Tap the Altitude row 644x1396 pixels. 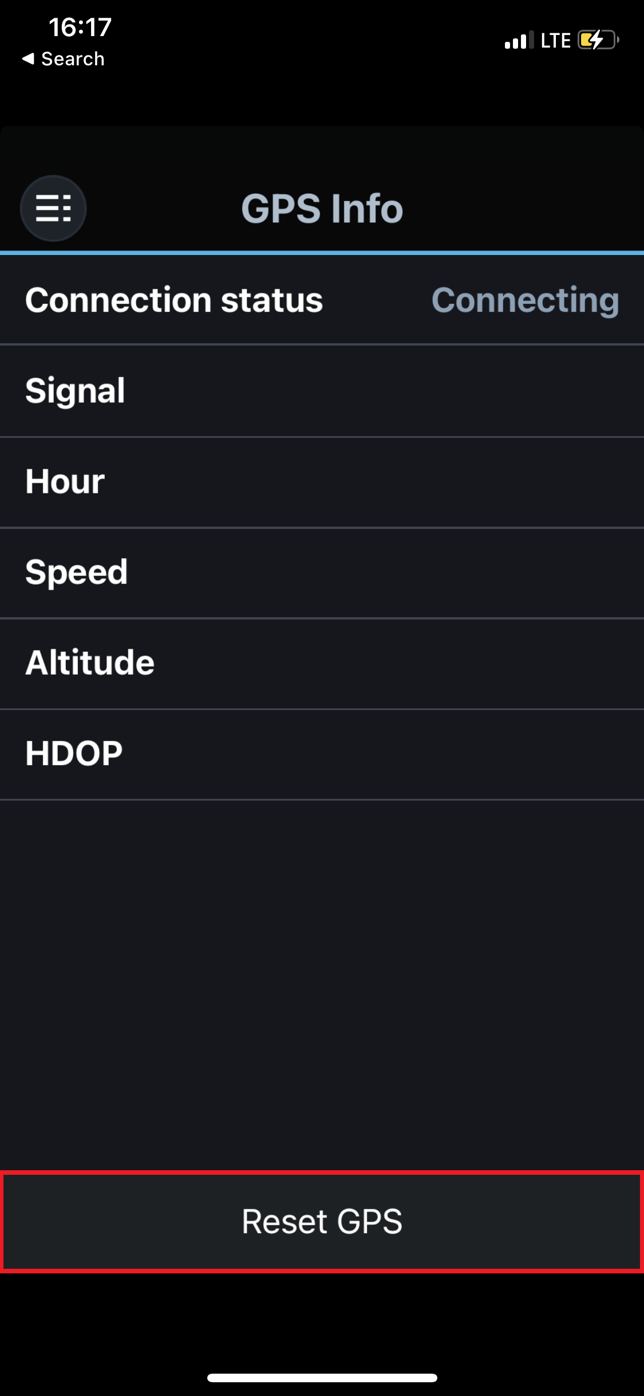[x=322, y=663]
